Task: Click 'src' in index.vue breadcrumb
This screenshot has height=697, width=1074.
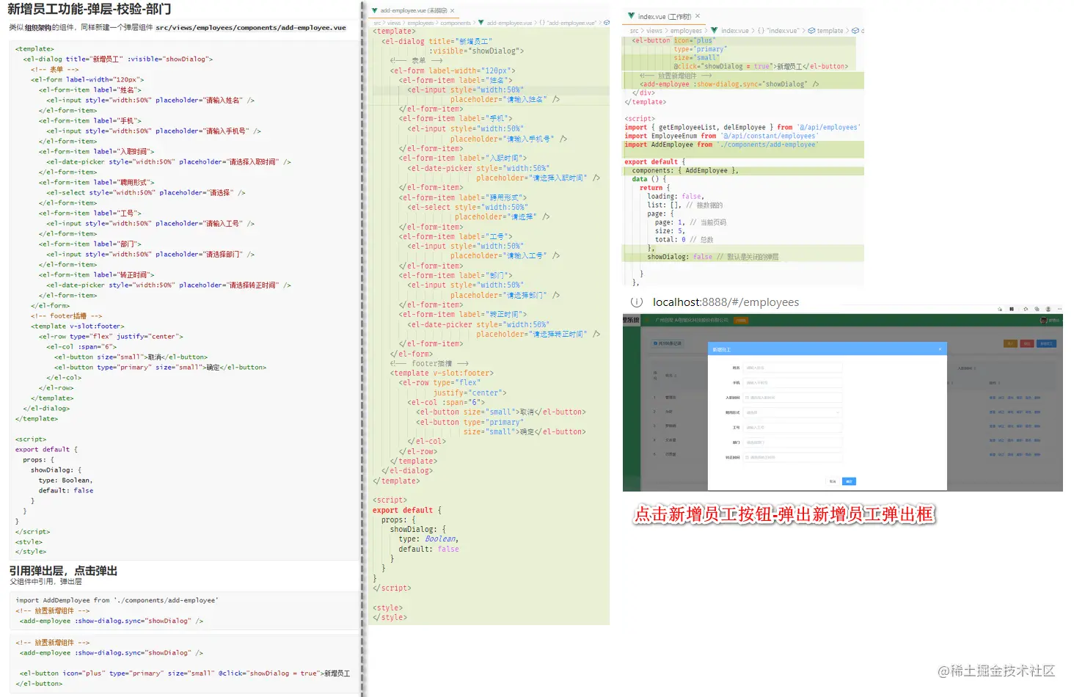Action: [x=635, y=31]
